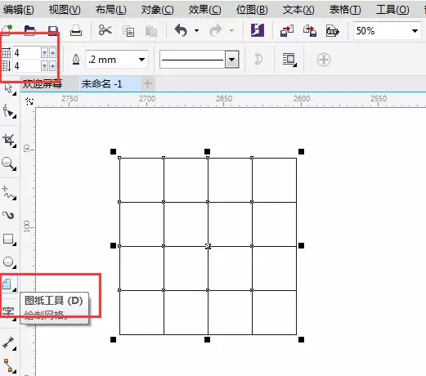Click the top-middle selection handle
426x376 pixels.
coord(207,151)
